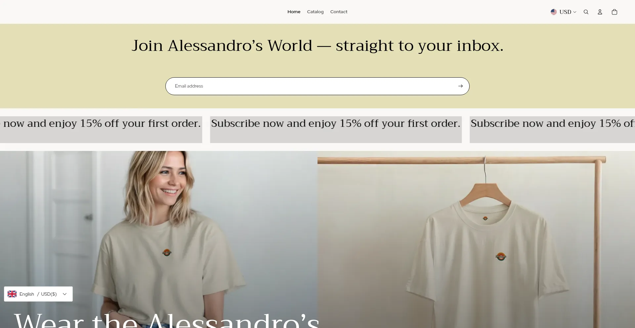The image size is (635, 328).
Task: Open the English language selector widget
Action: 38,294
